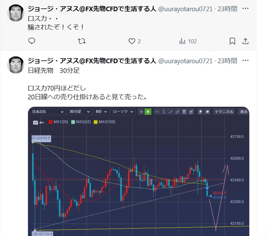Choose the horizontal line drawing tool
267x236 pixels.
pyautogui.click(x=157, y=112)
